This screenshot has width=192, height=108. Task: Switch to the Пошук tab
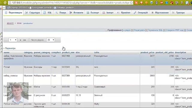61,13
